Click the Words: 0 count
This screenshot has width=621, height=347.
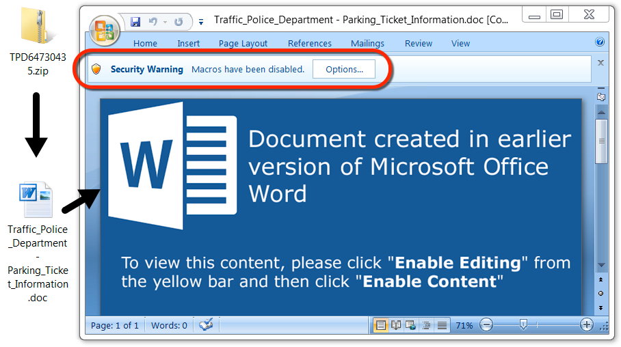pyautogui.click(x=169, y=326)
